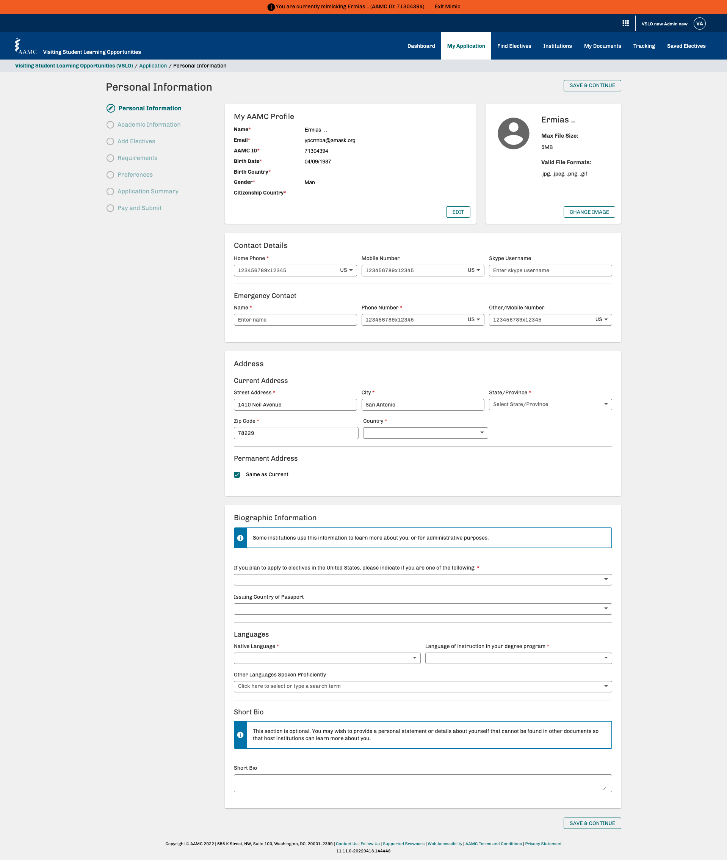
Task: Open the apps grid icon
Action: point(625,24)
